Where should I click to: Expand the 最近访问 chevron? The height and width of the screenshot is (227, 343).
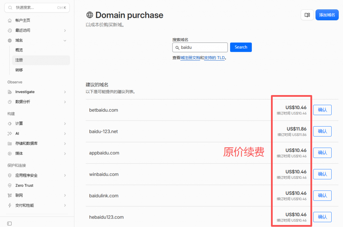tap(65, 30)
